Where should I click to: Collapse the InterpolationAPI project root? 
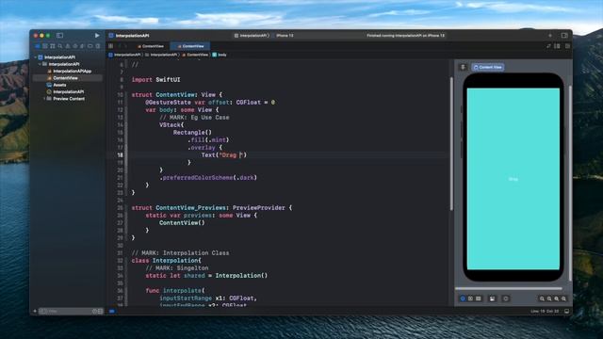(x=36, y=57)
